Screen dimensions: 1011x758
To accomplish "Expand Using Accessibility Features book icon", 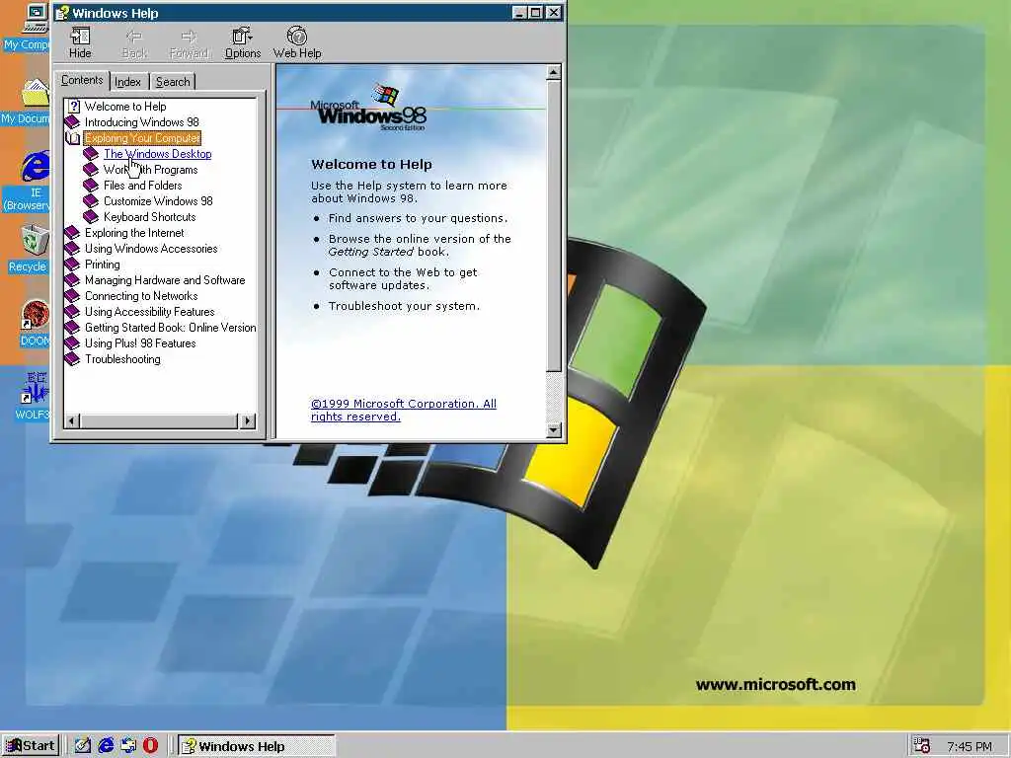I will (x=72, y=311).
